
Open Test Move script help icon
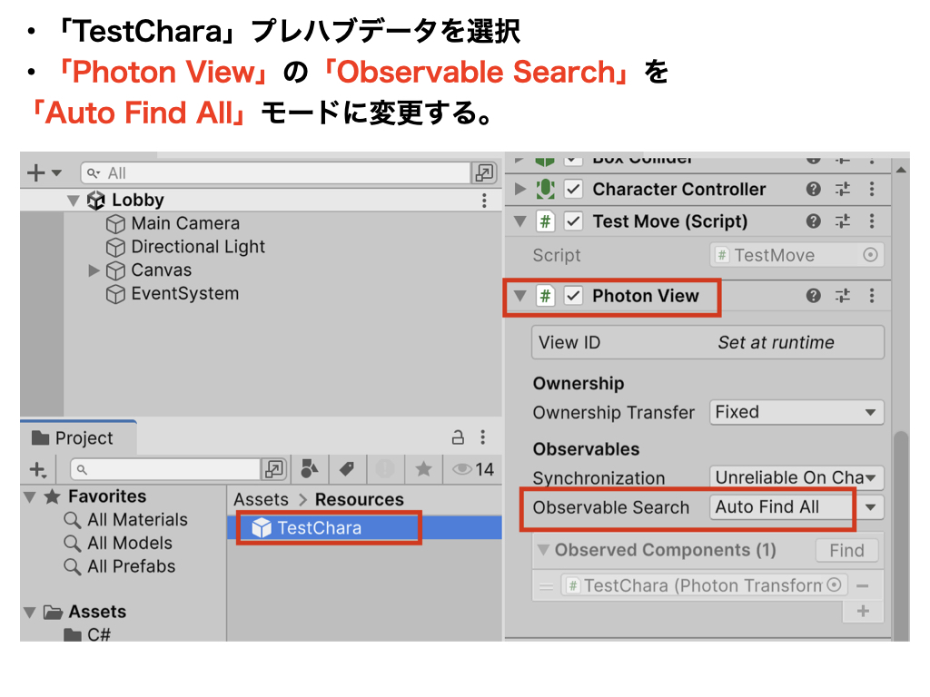pyautogui.click(x=813, y=221)
